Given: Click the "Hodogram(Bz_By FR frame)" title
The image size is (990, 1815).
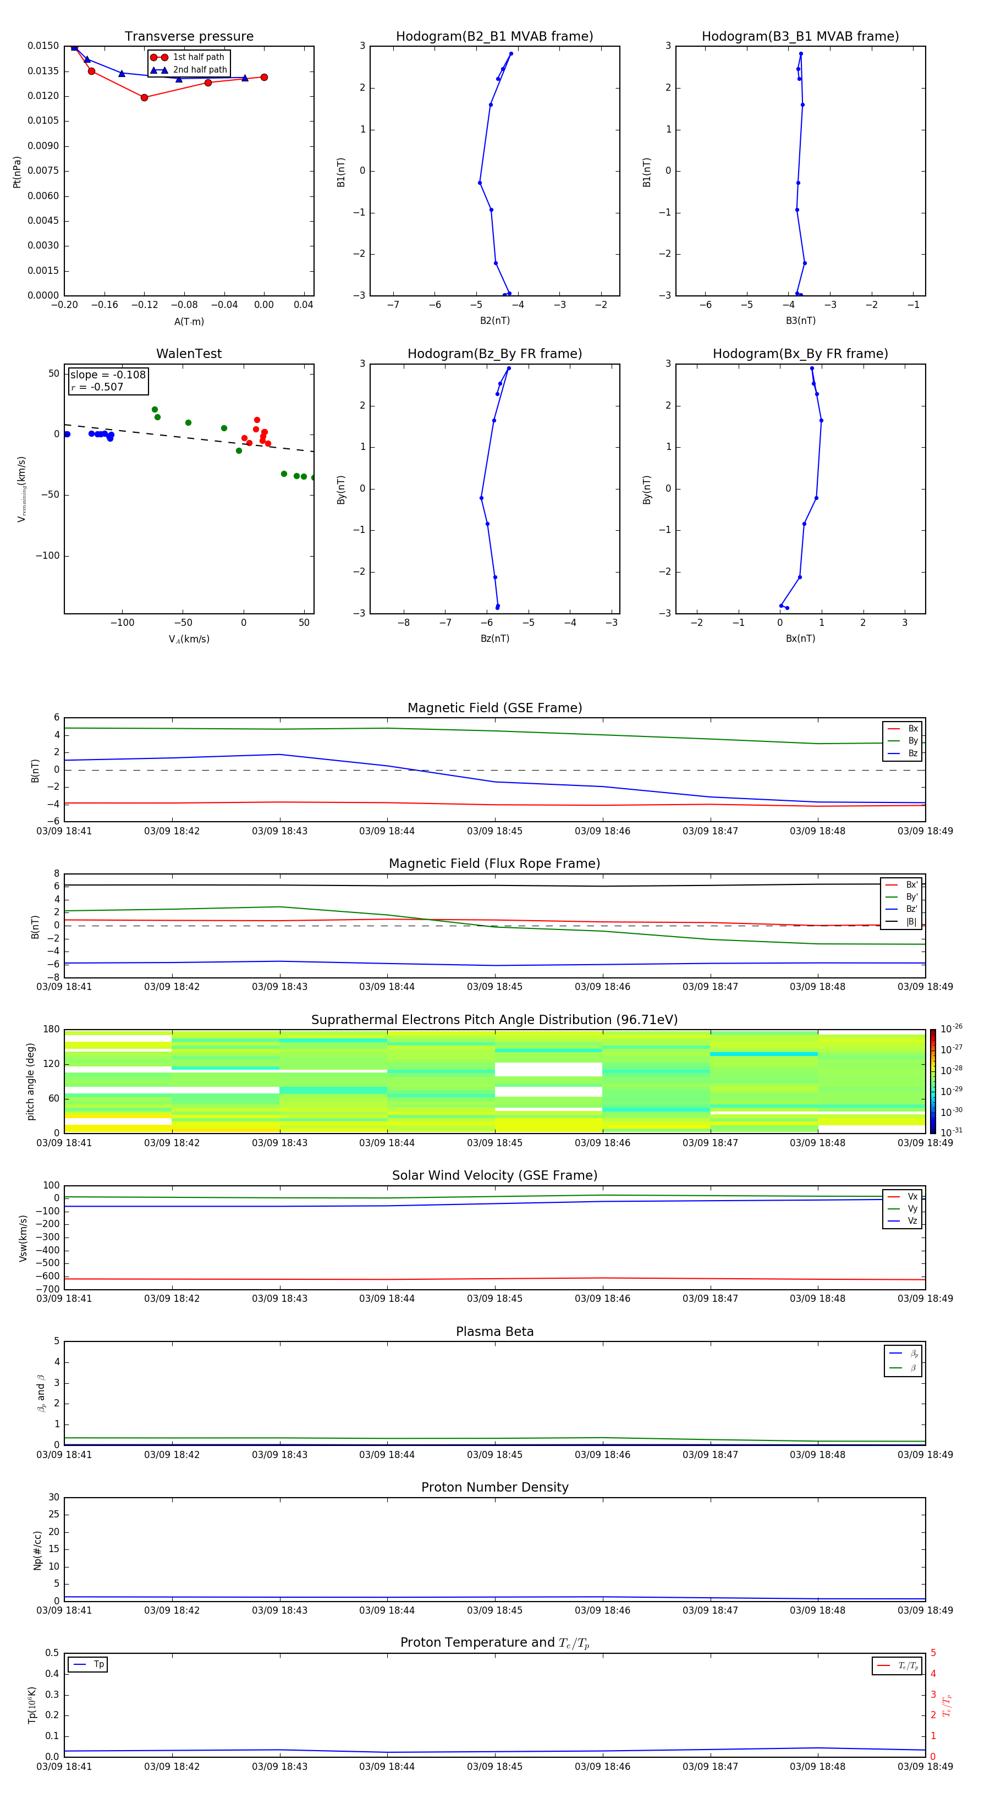Looking at the screenshot, I should (494, 354).
